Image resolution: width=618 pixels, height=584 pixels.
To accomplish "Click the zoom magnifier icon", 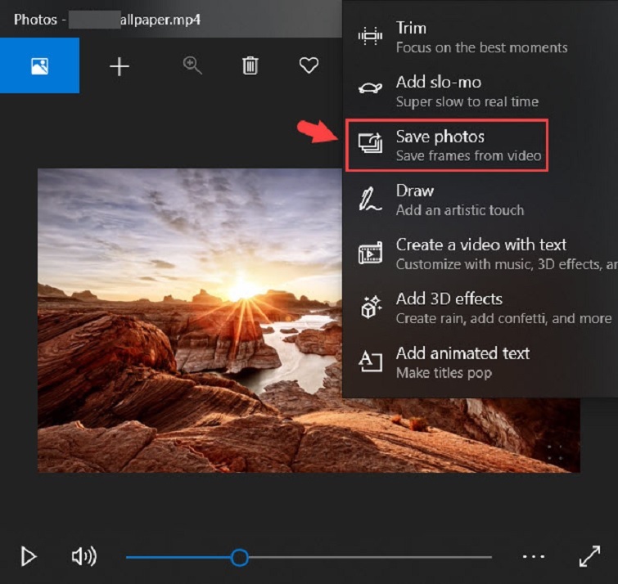I will tap(192, 66).
